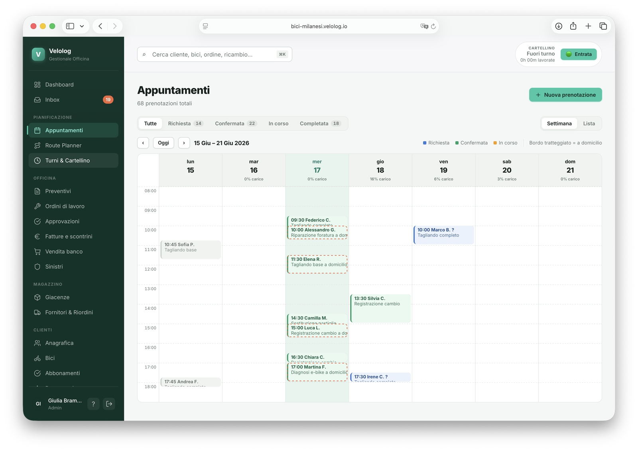Click the Appuntamenti calendar icon
Viewport: 638px width, 451px height.
coord(37,130)
